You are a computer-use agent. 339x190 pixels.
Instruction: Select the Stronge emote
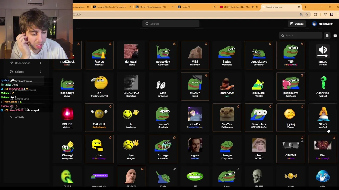163,149
